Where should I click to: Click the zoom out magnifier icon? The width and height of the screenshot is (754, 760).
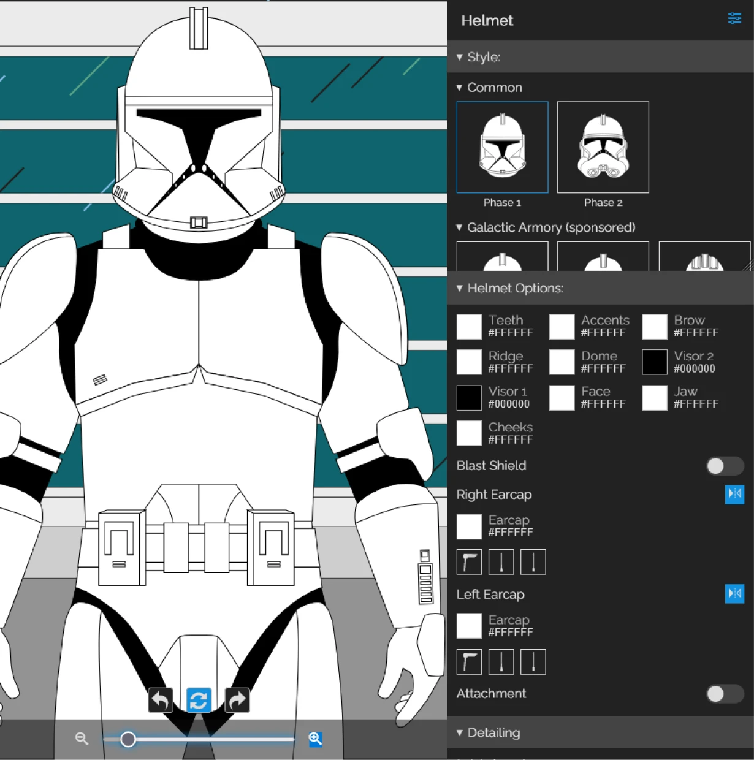[82, 739]
